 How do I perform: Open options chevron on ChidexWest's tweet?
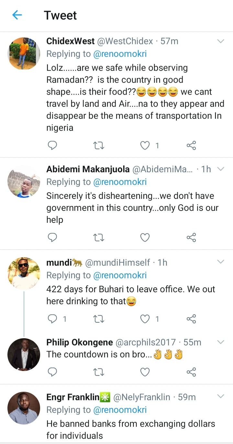(220, 41)
